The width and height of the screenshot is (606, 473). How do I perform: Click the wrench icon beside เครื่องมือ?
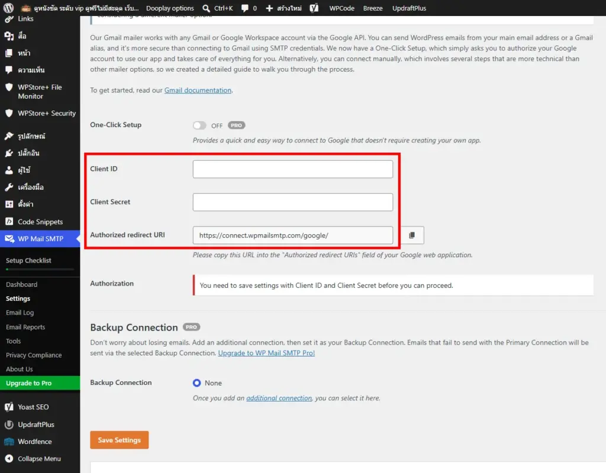click(x=9, y=187)
